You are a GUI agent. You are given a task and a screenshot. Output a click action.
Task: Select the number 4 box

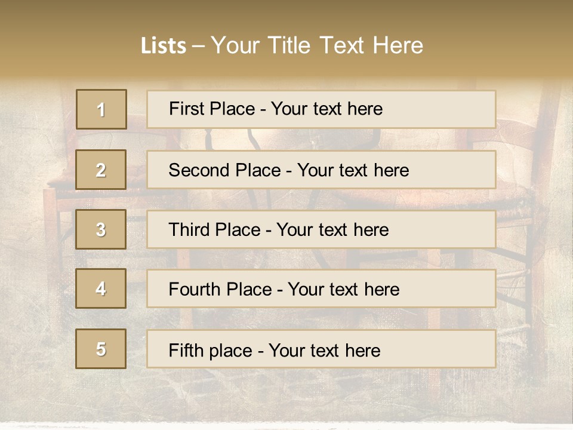pyautogui.click(x=101, y=288)
